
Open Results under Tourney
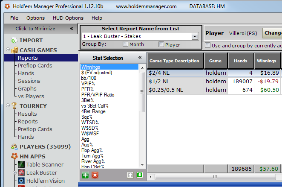[27, 114]
